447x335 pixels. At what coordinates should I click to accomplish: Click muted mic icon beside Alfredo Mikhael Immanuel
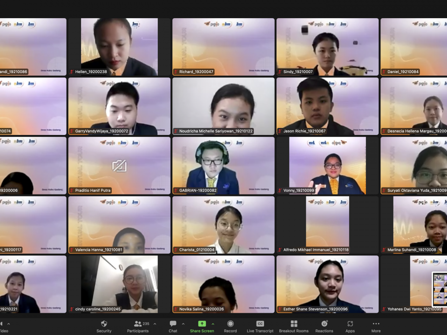280,250
